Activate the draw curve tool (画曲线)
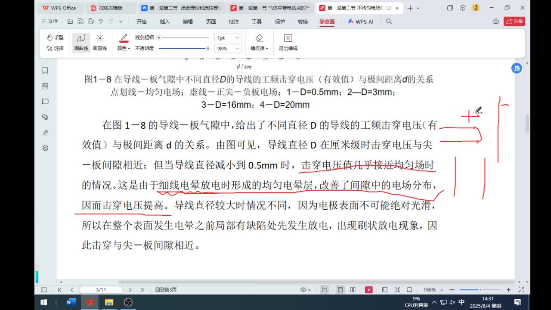Viewport: 551px width, 310px height. pos(81,43)
